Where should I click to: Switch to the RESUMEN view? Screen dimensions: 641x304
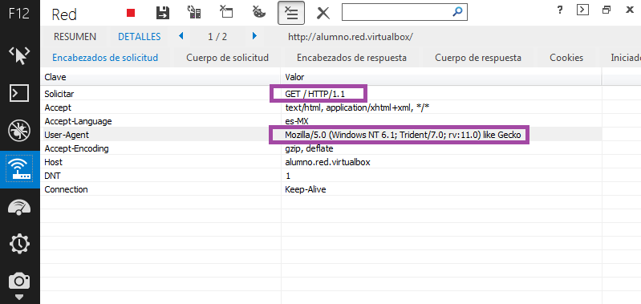point(75,37)
